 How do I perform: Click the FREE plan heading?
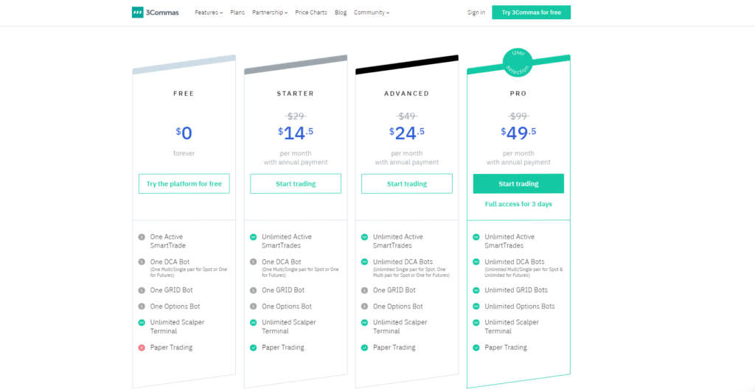[184, 94]
